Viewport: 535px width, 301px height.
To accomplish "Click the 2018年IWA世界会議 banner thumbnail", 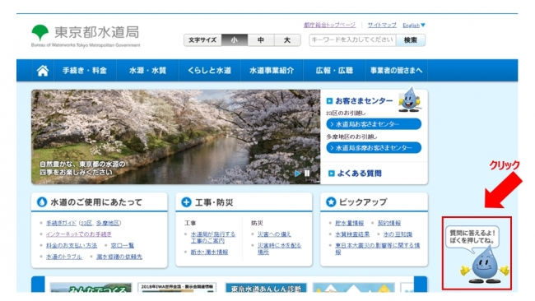I will pos(177,287).
